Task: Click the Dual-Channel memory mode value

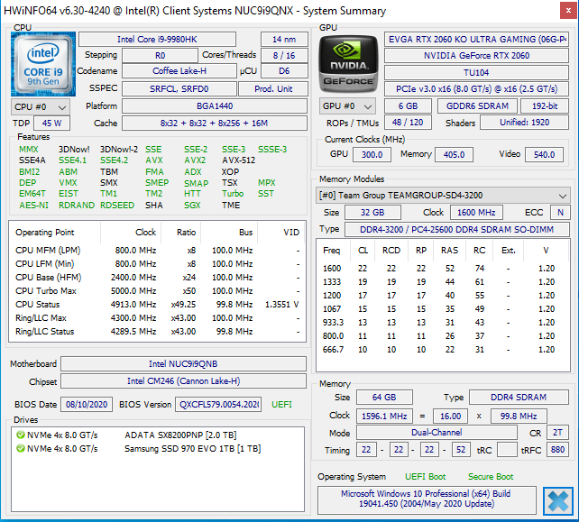Action: 437,433
